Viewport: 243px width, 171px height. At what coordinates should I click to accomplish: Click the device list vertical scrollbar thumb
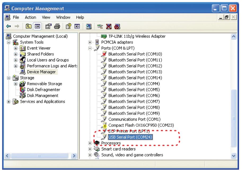[x=234, y=118]
